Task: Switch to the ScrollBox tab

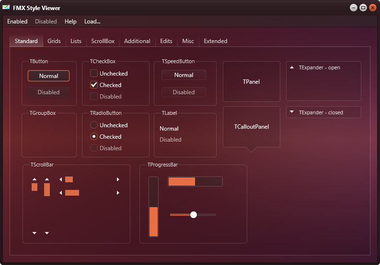Action: 103,41
